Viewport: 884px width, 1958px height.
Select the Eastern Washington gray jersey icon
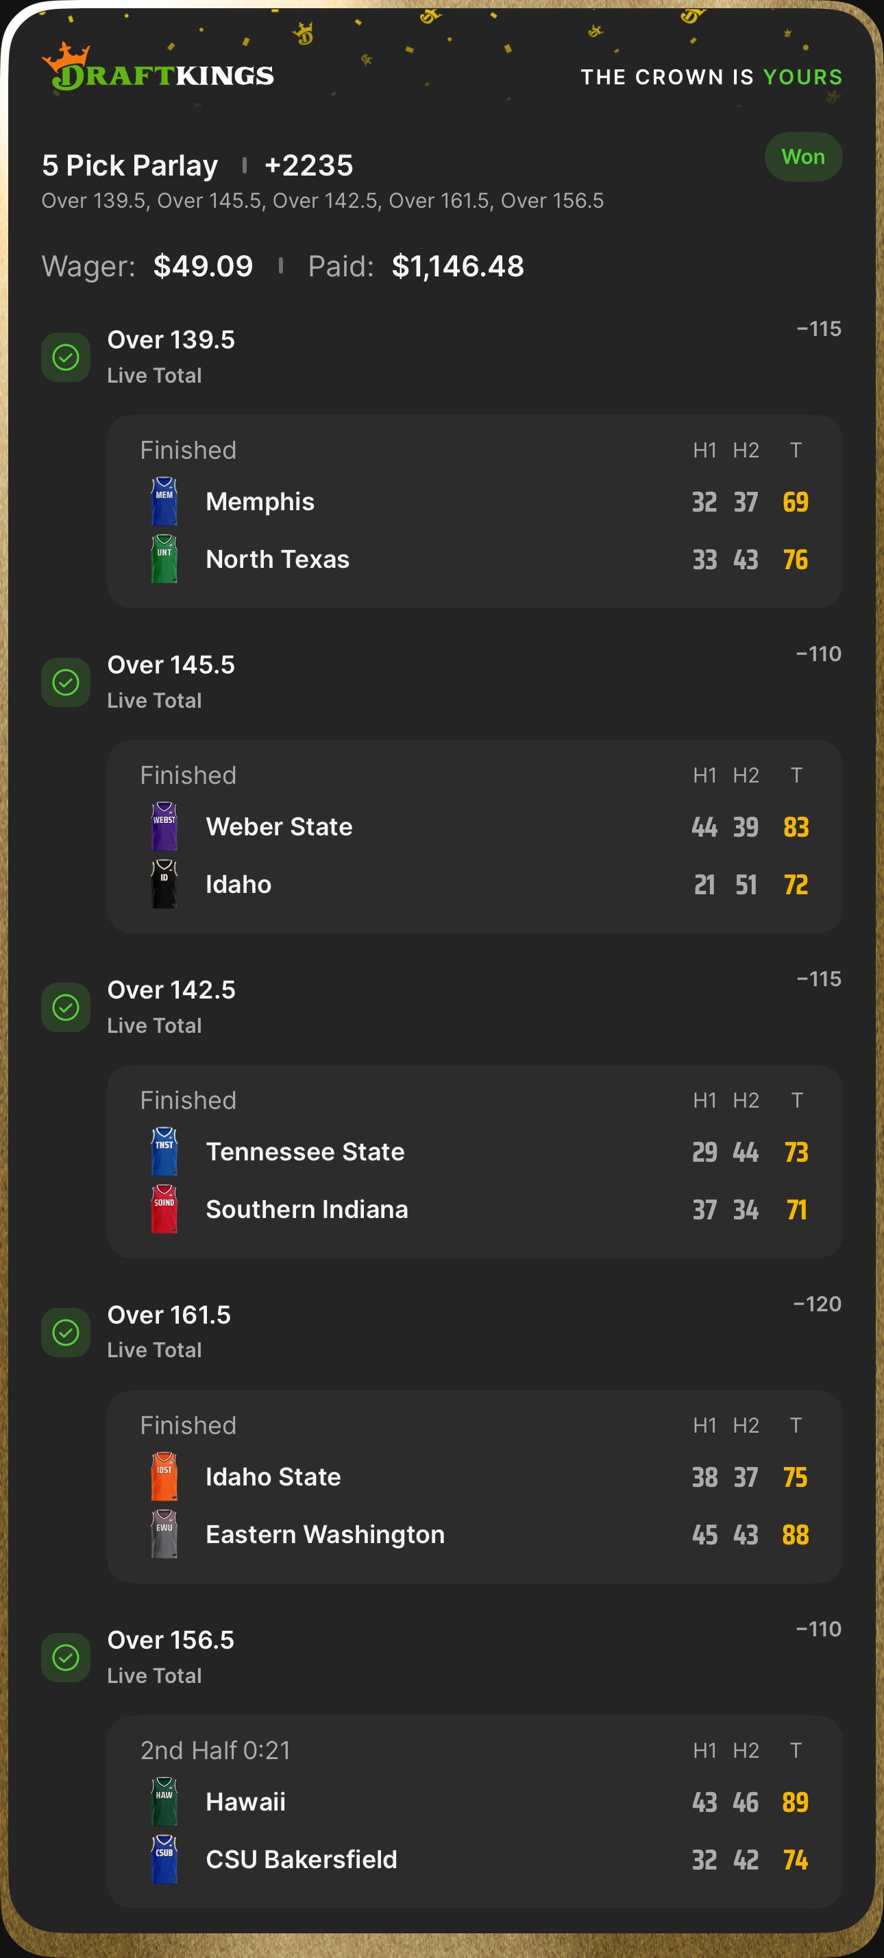[x=164, y=1535]
